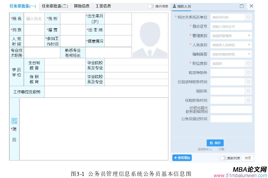Enable the 更新列表 toggle
The height and width of the screenshot is (178, 268).
click(x=223, y=158)
